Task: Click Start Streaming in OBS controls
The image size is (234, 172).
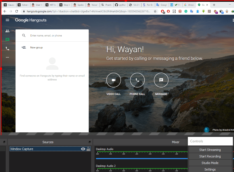Action: 210,150
